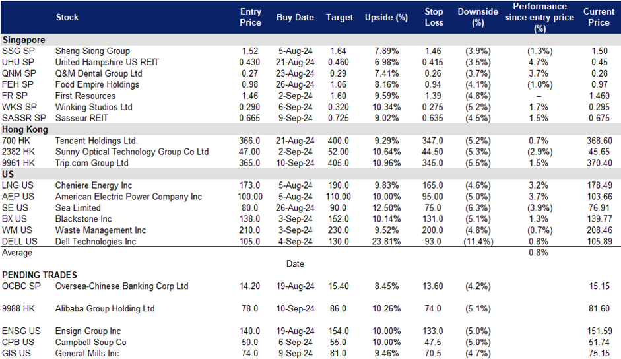Click American Electric Power Company Inc
The height and width of the screenshot is (359, 621).
(128, 197)
